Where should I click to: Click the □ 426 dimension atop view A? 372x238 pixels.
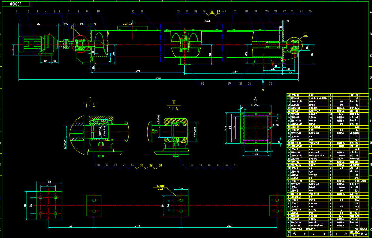pyautogui.click(x=255, y=105)
